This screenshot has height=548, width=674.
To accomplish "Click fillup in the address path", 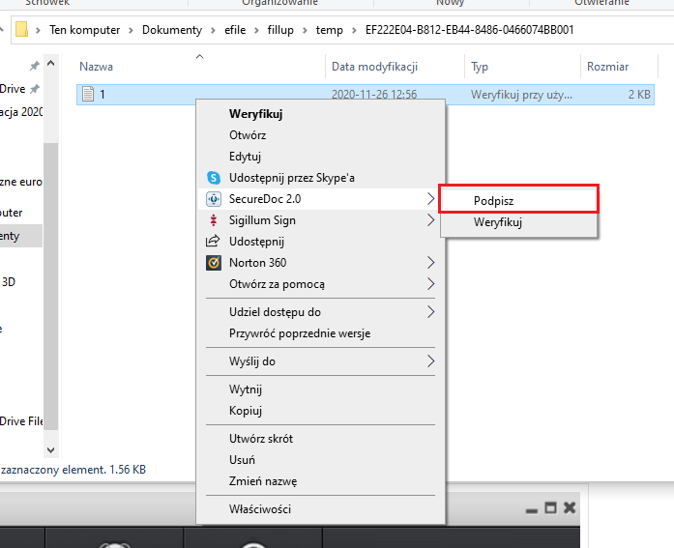I will coord(280,30).
